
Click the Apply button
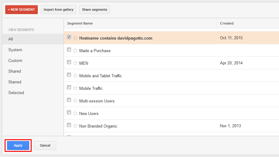coord(18,145)
